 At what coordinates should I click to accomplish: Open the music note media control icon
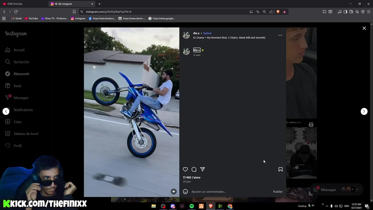[x=339, y=12]
